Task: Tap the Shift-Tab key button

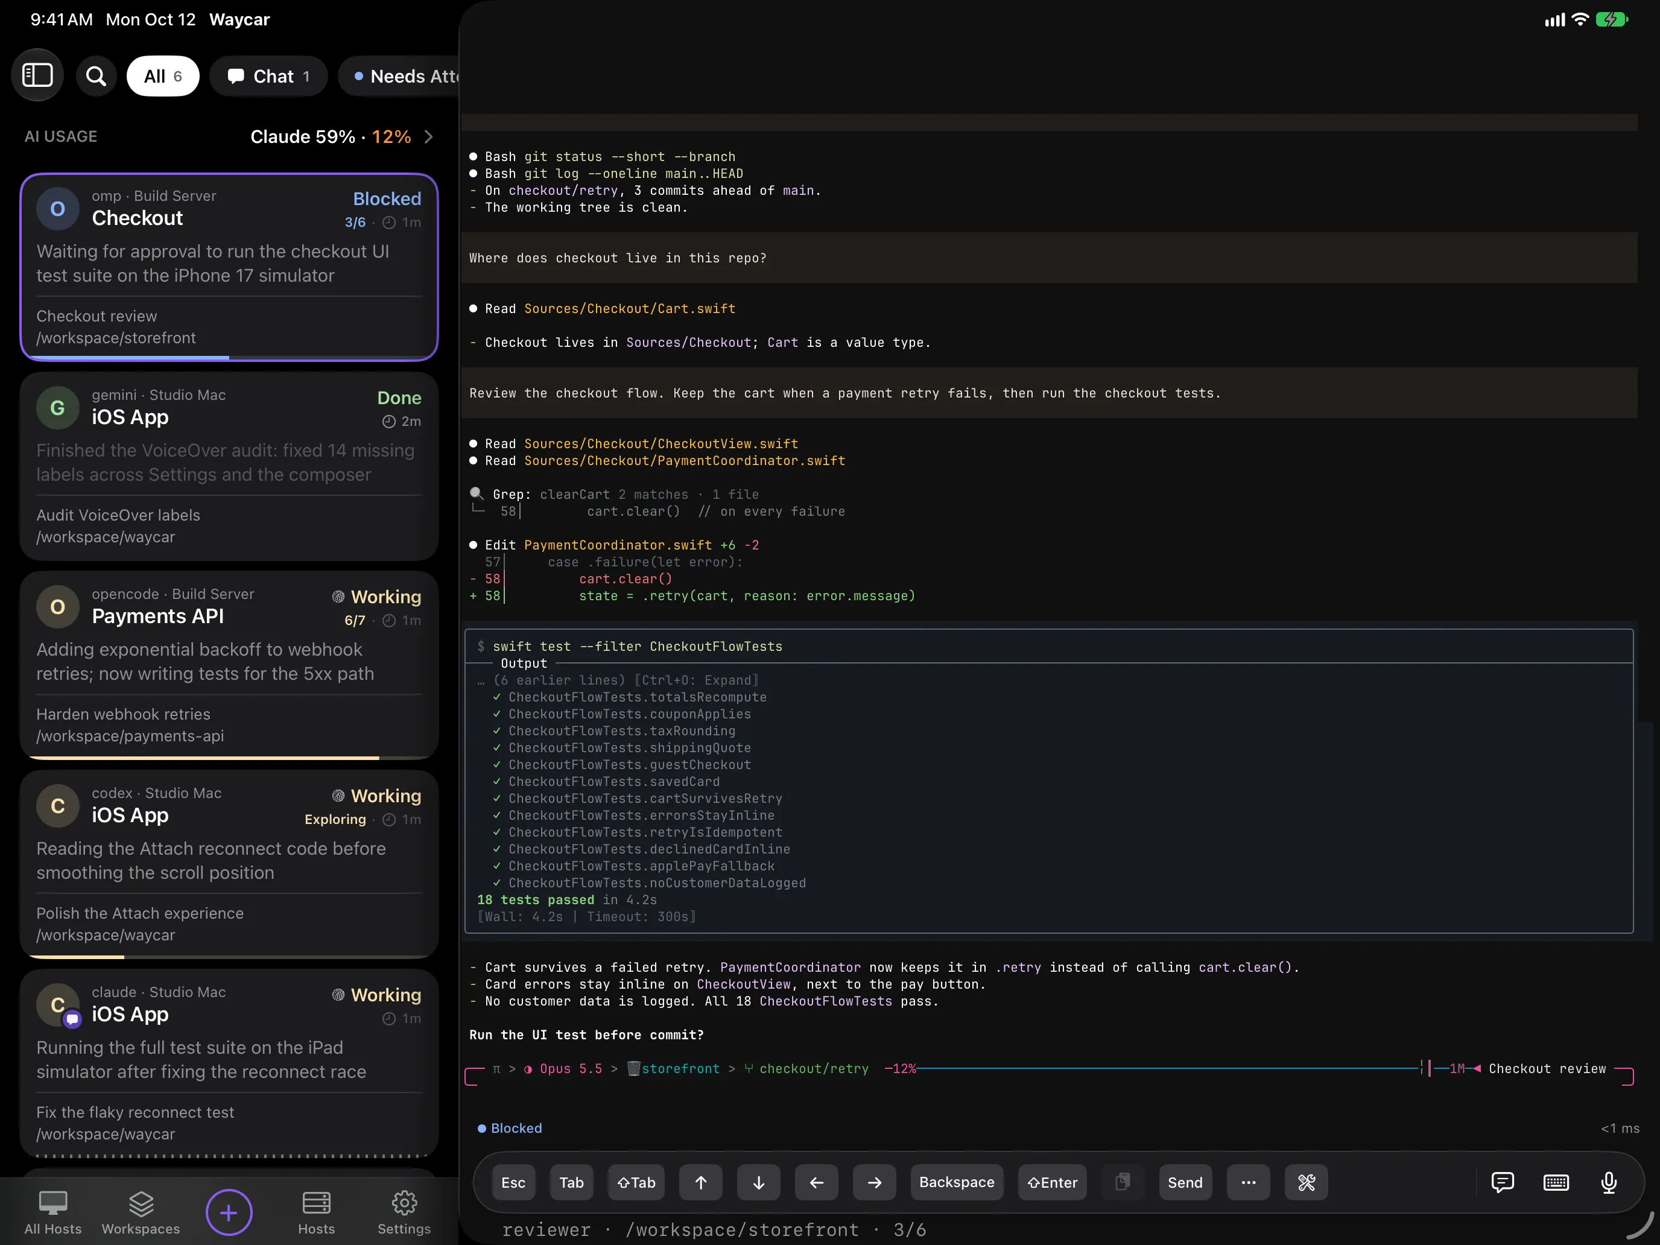Action: click(x=636, y=1182)
